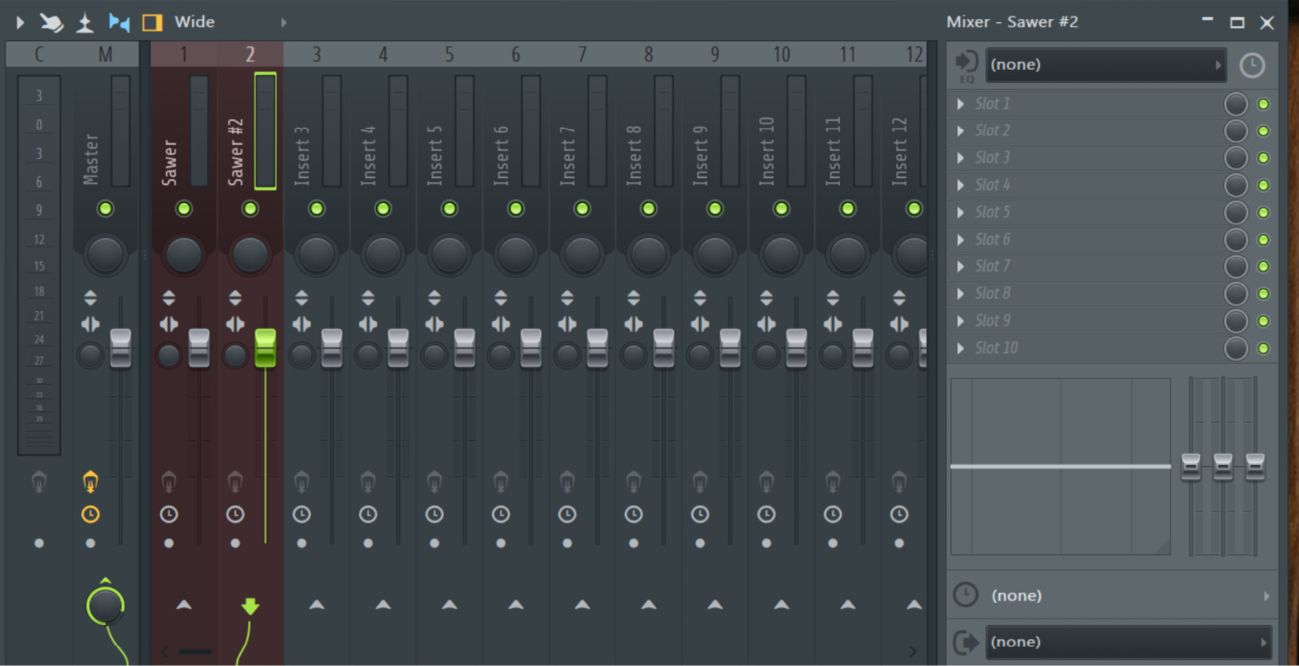1299x666 pixels.
Task: Expand Slot 1 plugin menu
Action: coord(960,104)
